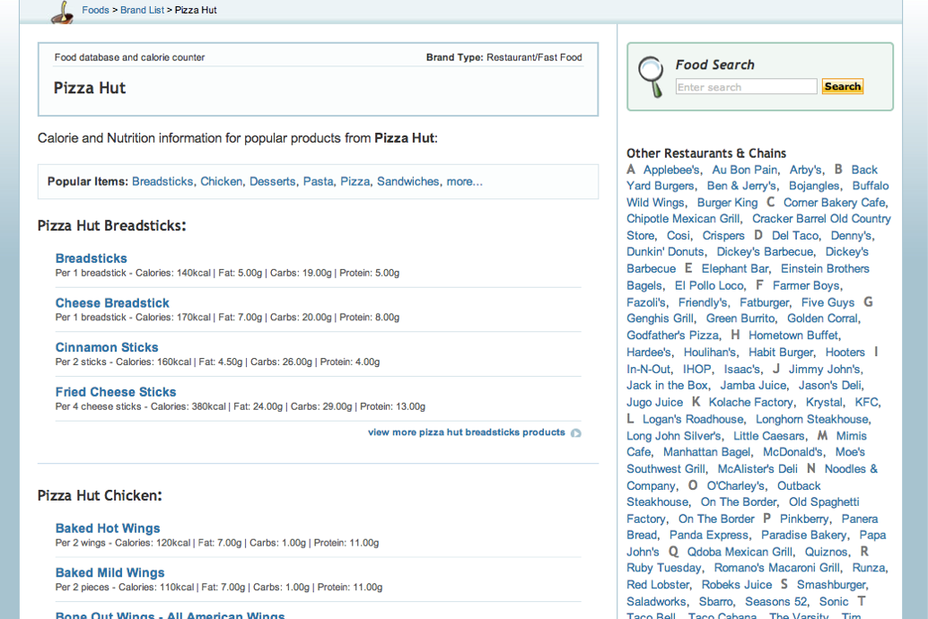
Task: Open KFC restaurant link
Action: click(866, 403)
